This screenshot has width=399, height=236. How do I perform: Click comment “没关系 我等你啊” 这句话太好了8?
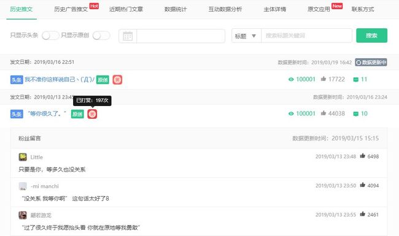[65, 199]
